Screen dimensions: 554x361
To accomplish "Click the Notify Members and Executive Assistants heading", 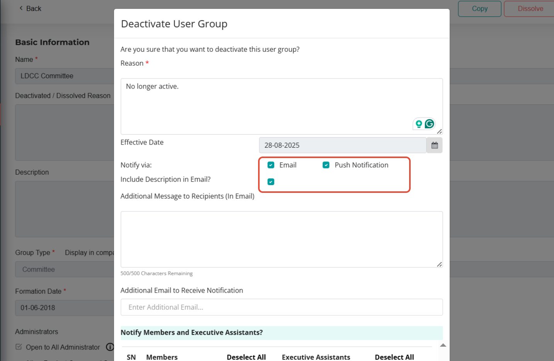I will click(x=192, y=332).
